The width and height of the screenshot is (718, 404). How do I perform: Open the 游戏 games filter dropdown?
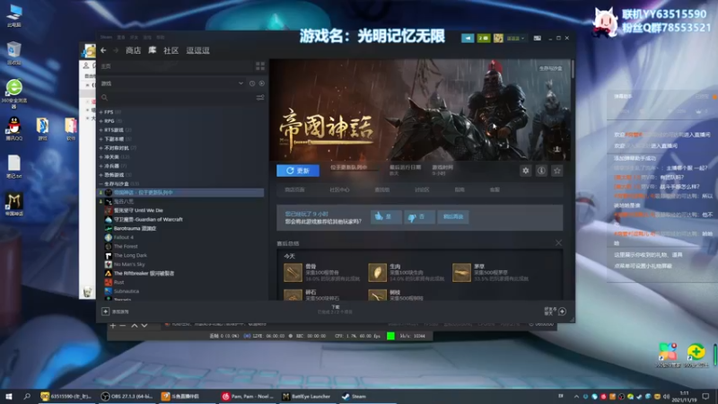point(171,83)
